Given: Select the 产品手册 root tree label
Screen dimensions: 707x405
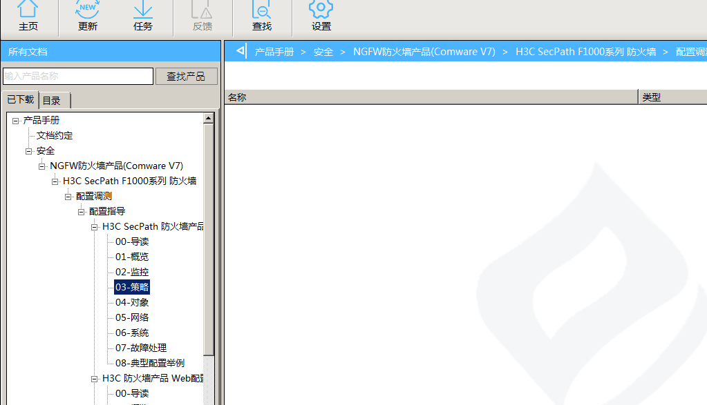Looking at the screenshot, I should [x=41, y=120].
